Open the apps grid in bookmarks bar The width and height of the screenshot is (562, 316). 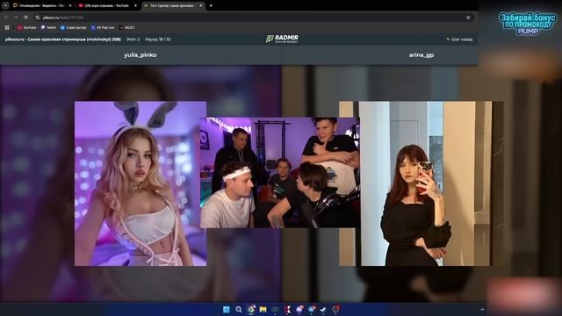pos(7,27)
